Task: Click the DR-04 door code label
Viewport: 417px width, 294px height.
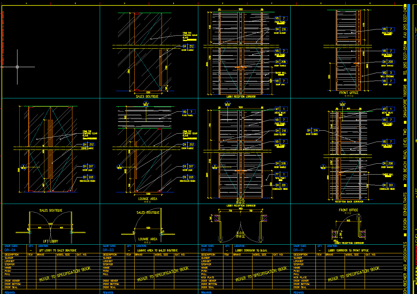Action: click(10, 250)
